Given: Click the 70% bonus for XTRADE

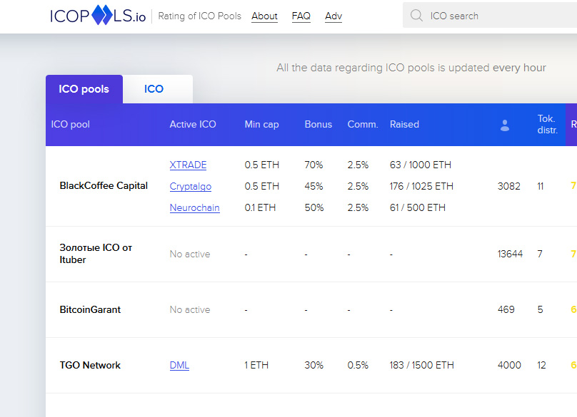Looking at the screenshot, I should 314,165.
